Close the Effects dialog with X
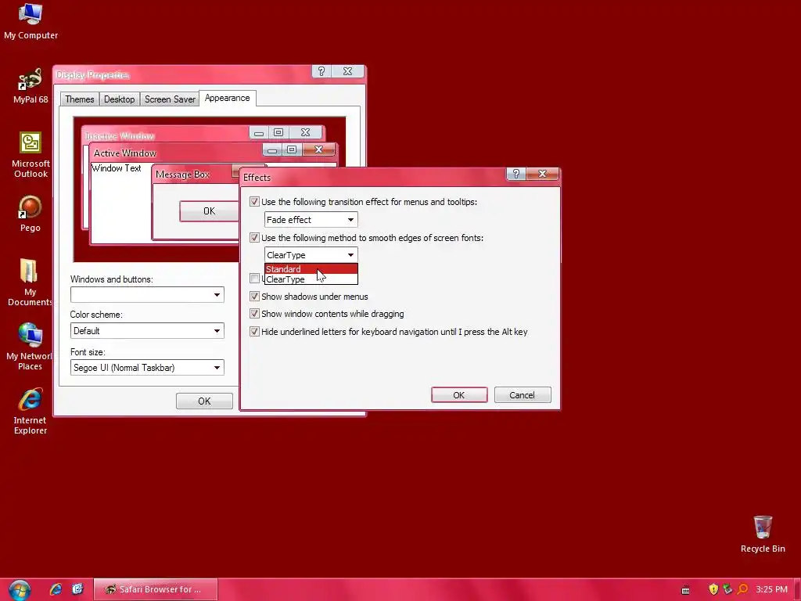Screen dimensions: 801x601 [x=543, y=175]
